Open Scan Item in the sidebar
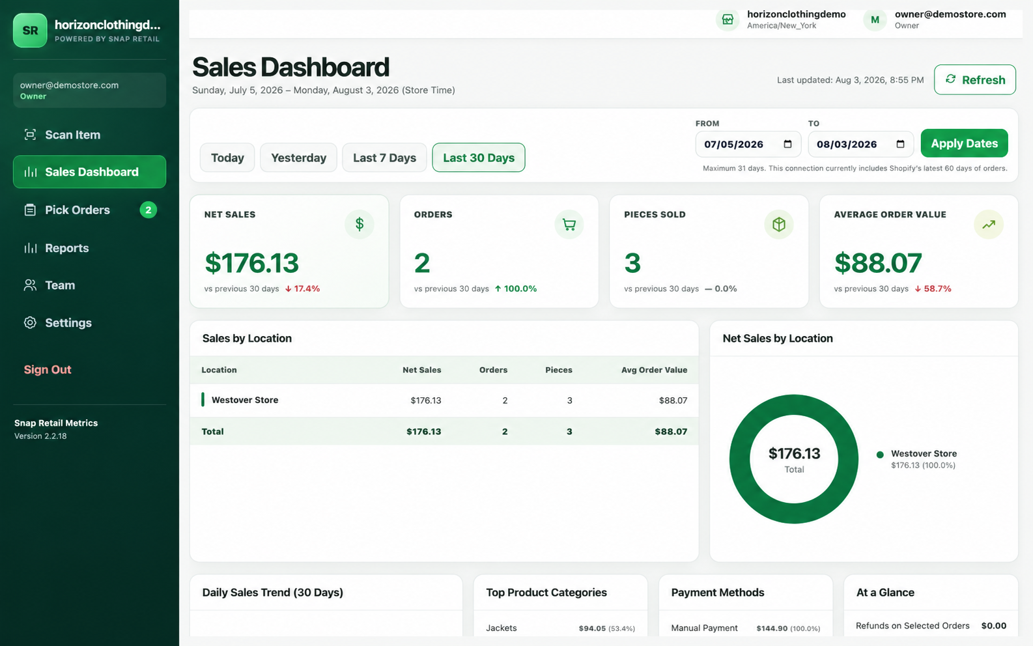This screenshot has width=1033, height=646. (89, 135)
